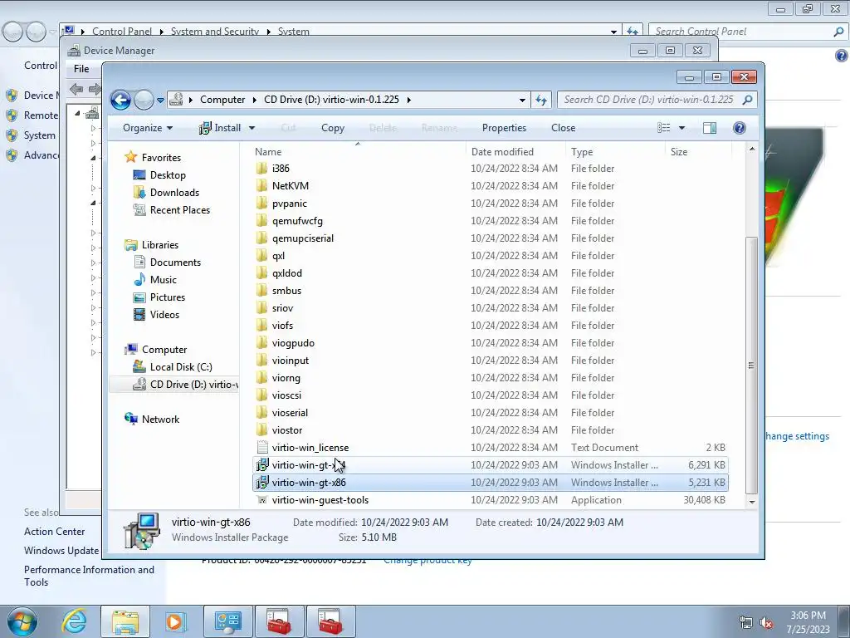Screen dimensions: 850x638
Task: Open Windows Explorer from the taskbar
Action: click(x=126, y=621)
